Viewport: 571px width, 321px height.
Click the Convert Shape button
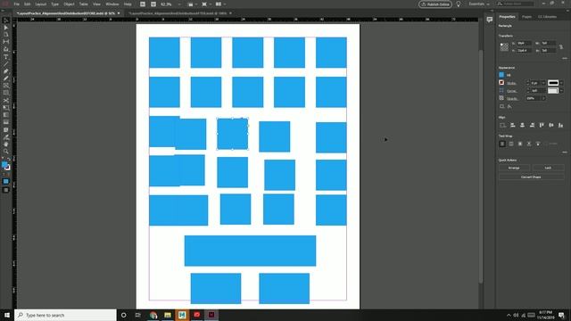pyautogui.click(x=531, y=177)
